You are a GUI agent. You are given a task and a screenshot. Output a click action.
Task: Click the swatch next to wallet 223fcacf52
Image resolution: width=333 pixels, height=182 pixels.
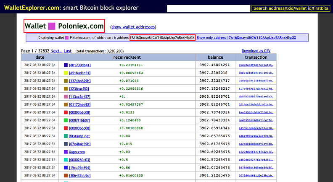(66, 88)
